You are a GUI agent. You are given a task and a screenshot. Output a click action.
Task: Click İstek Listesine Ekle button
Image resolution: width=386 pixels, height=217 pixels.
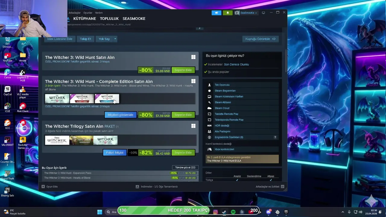coord(60,39)
